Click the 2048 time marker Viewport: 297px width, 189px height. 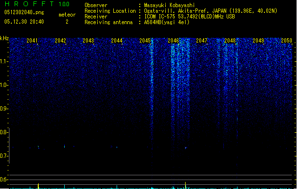pos(230,41)
